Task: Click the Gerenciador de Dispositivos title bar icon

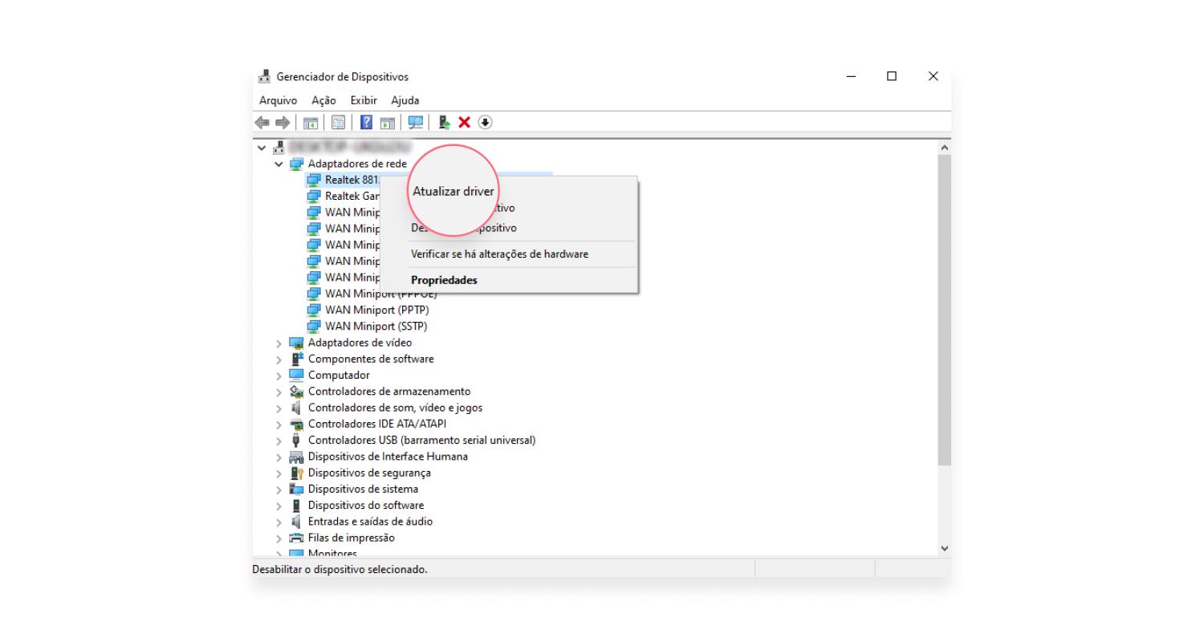Action: [x=264, y=77]
